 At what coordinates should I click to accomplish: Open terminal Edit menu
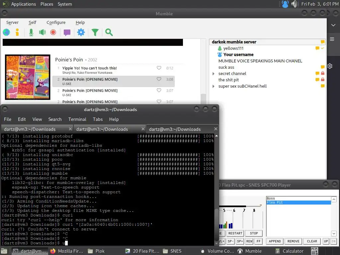22,119
